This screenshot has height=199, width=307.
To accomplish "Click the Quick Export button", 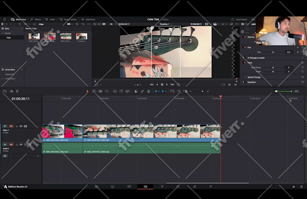I will (x=239, y=19).
